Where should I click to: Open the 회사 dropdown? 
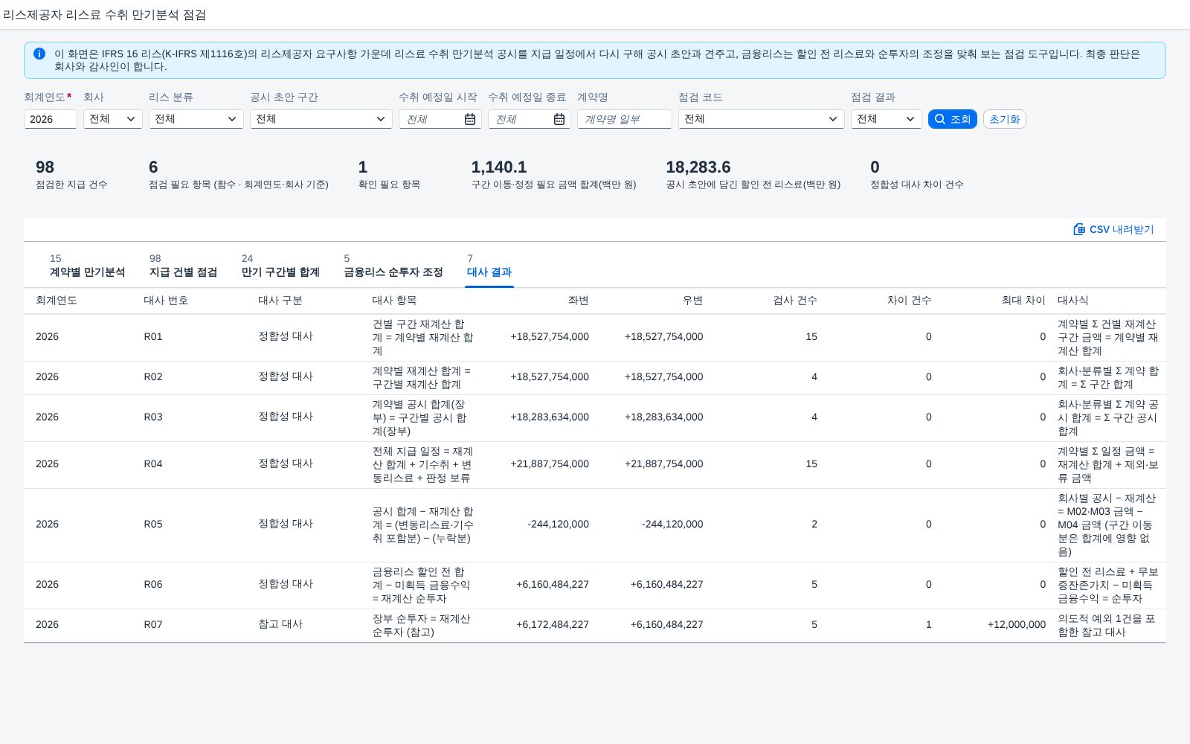point(113,119)
